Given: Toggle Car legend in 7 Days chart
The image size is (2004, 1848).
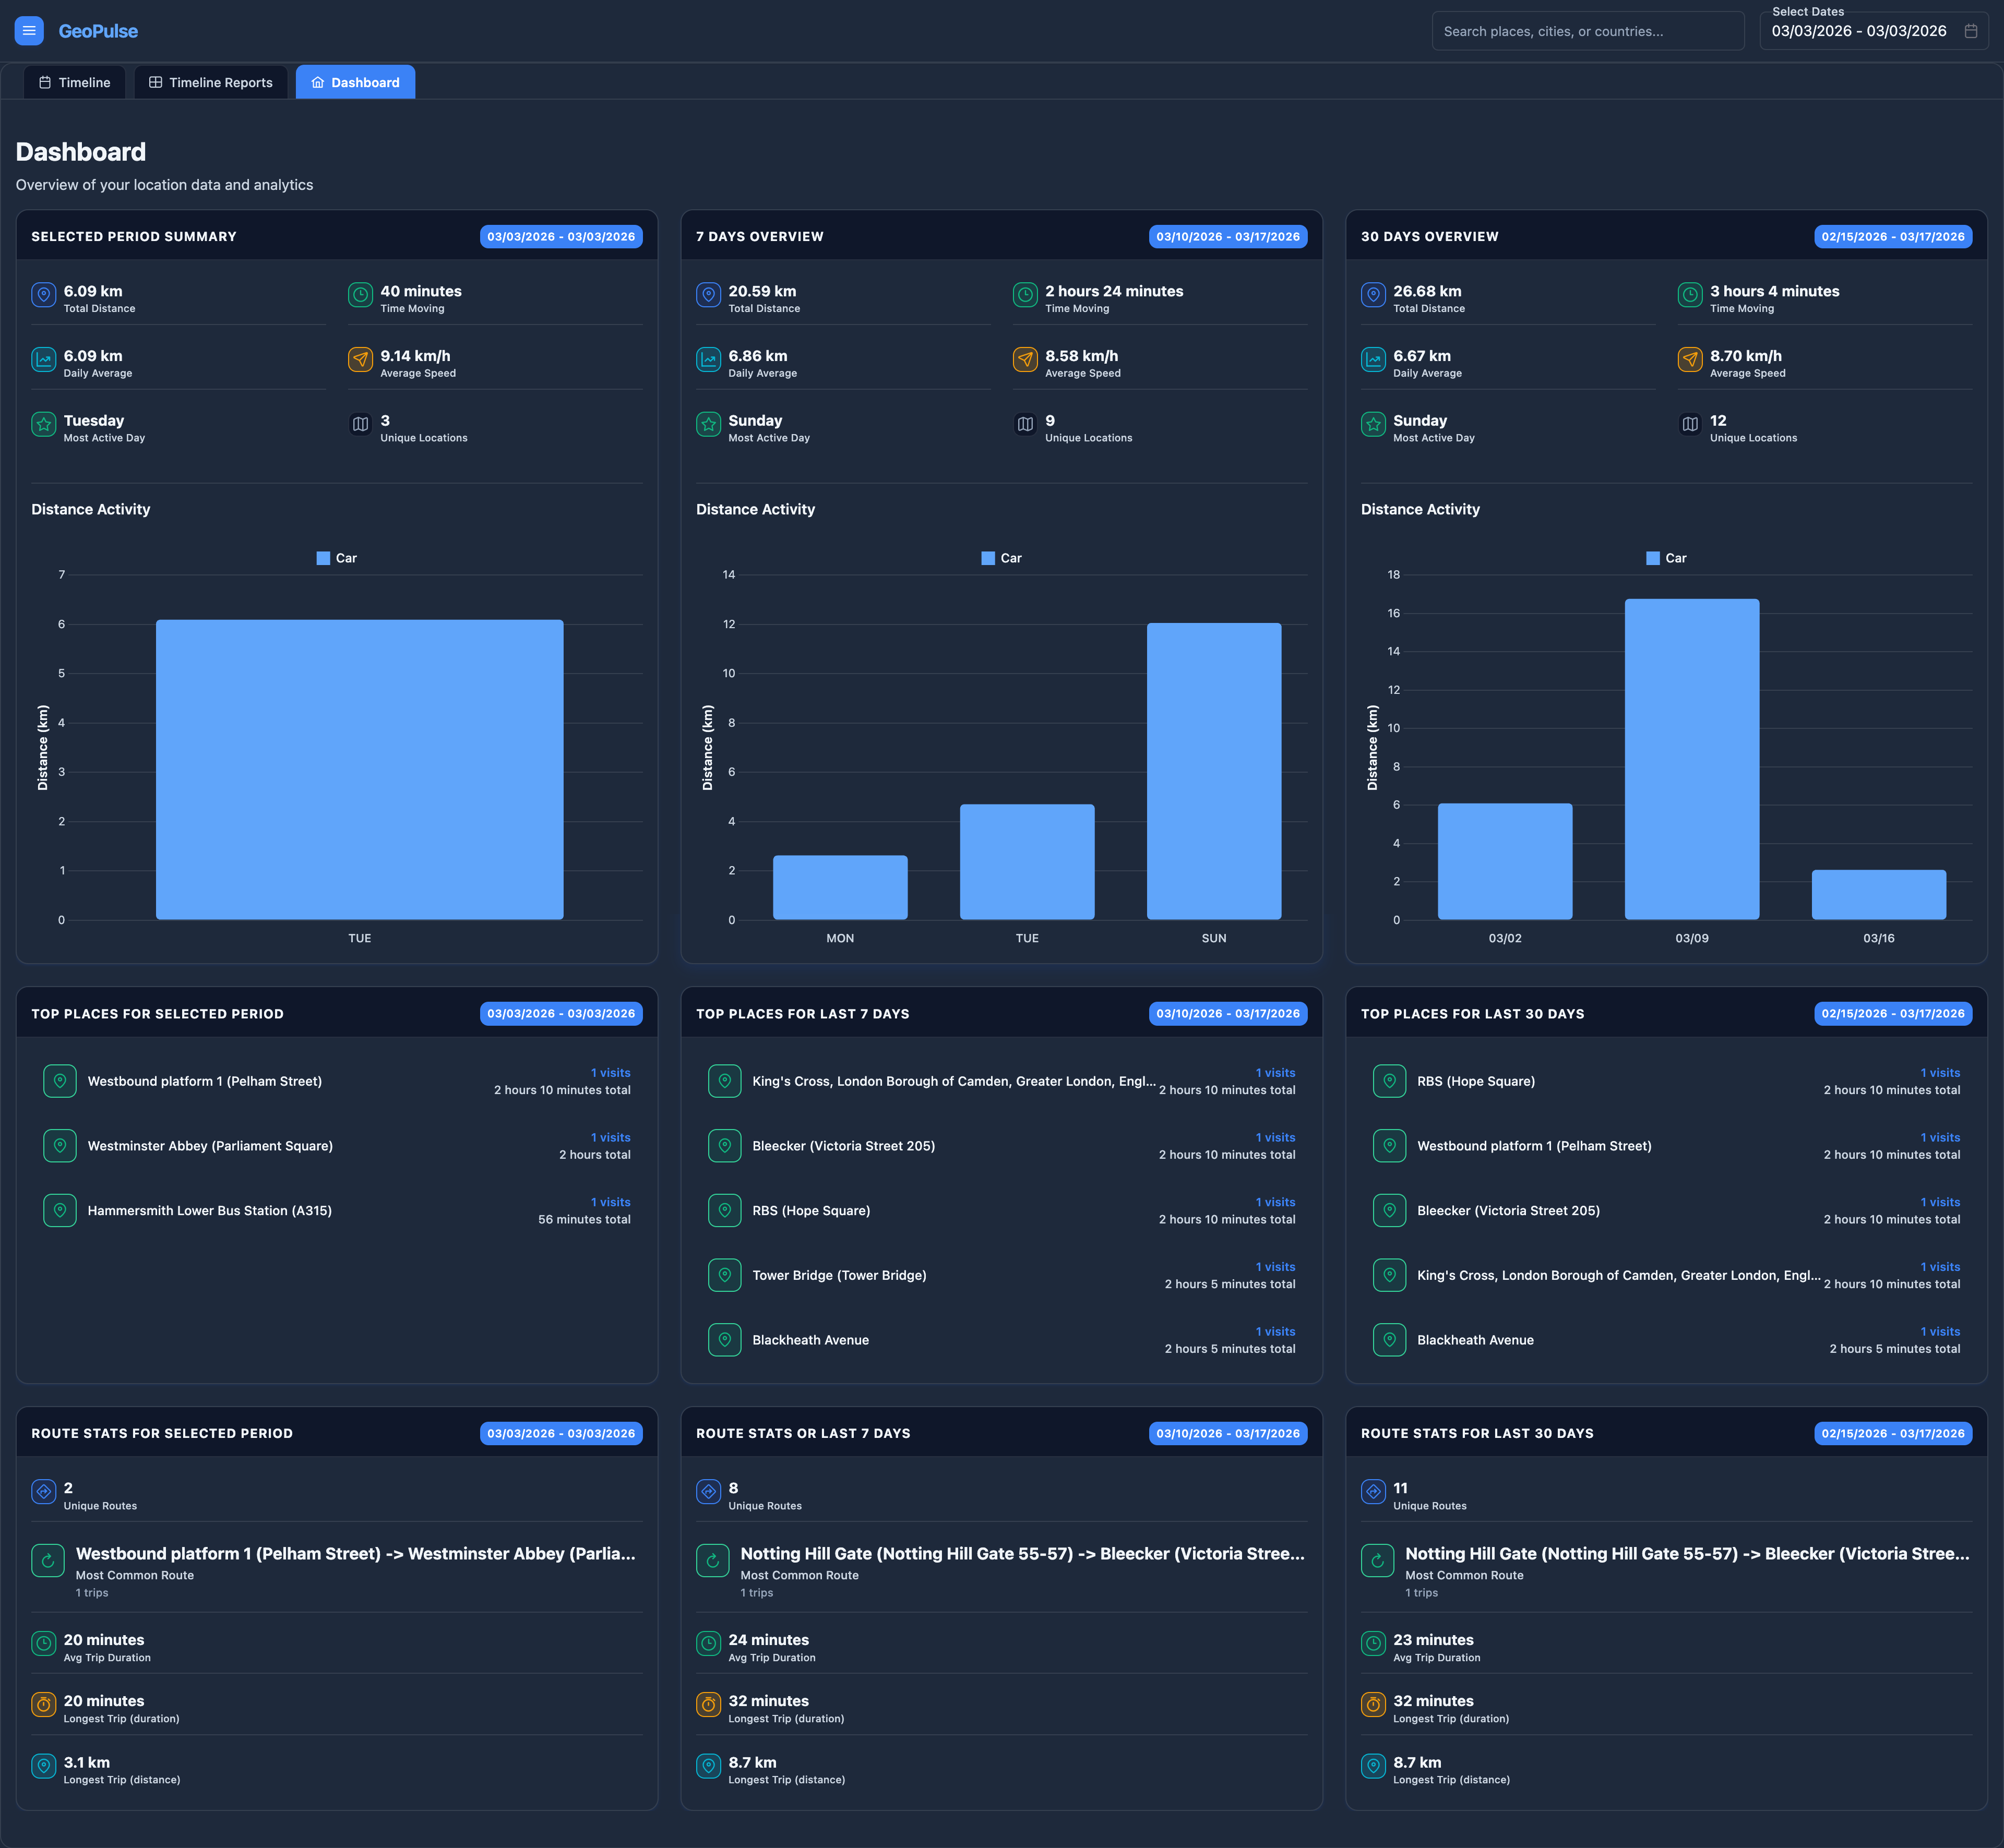Looking at the screenshot, I should (x=1002, y=558).
